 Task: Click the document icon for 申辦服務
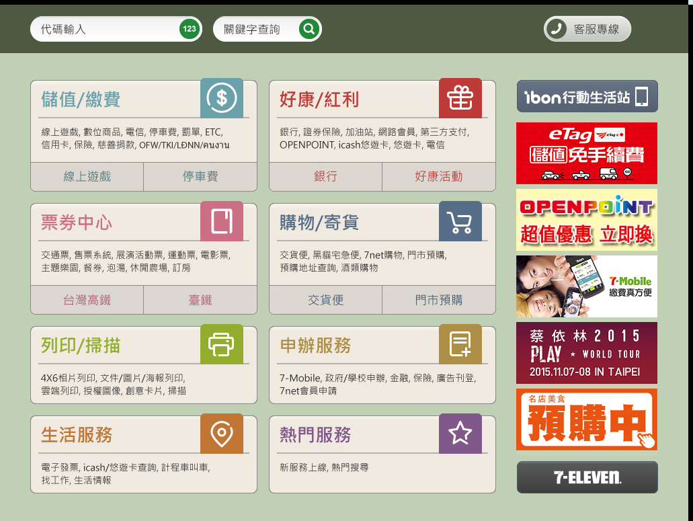click(x=460, y=344)
